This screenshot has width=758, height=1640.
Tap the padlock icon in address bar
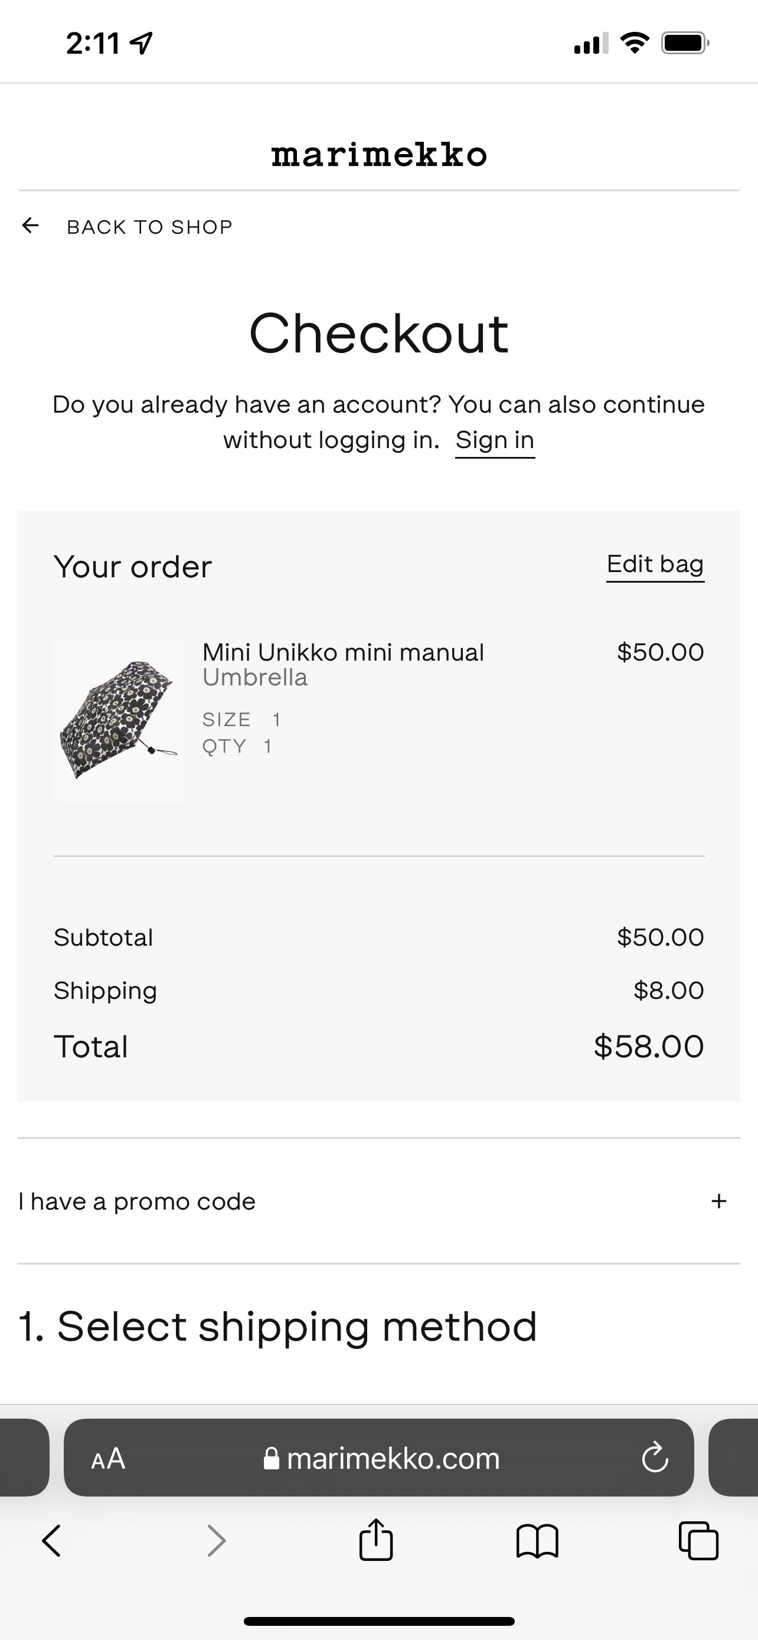[271, 1459]
